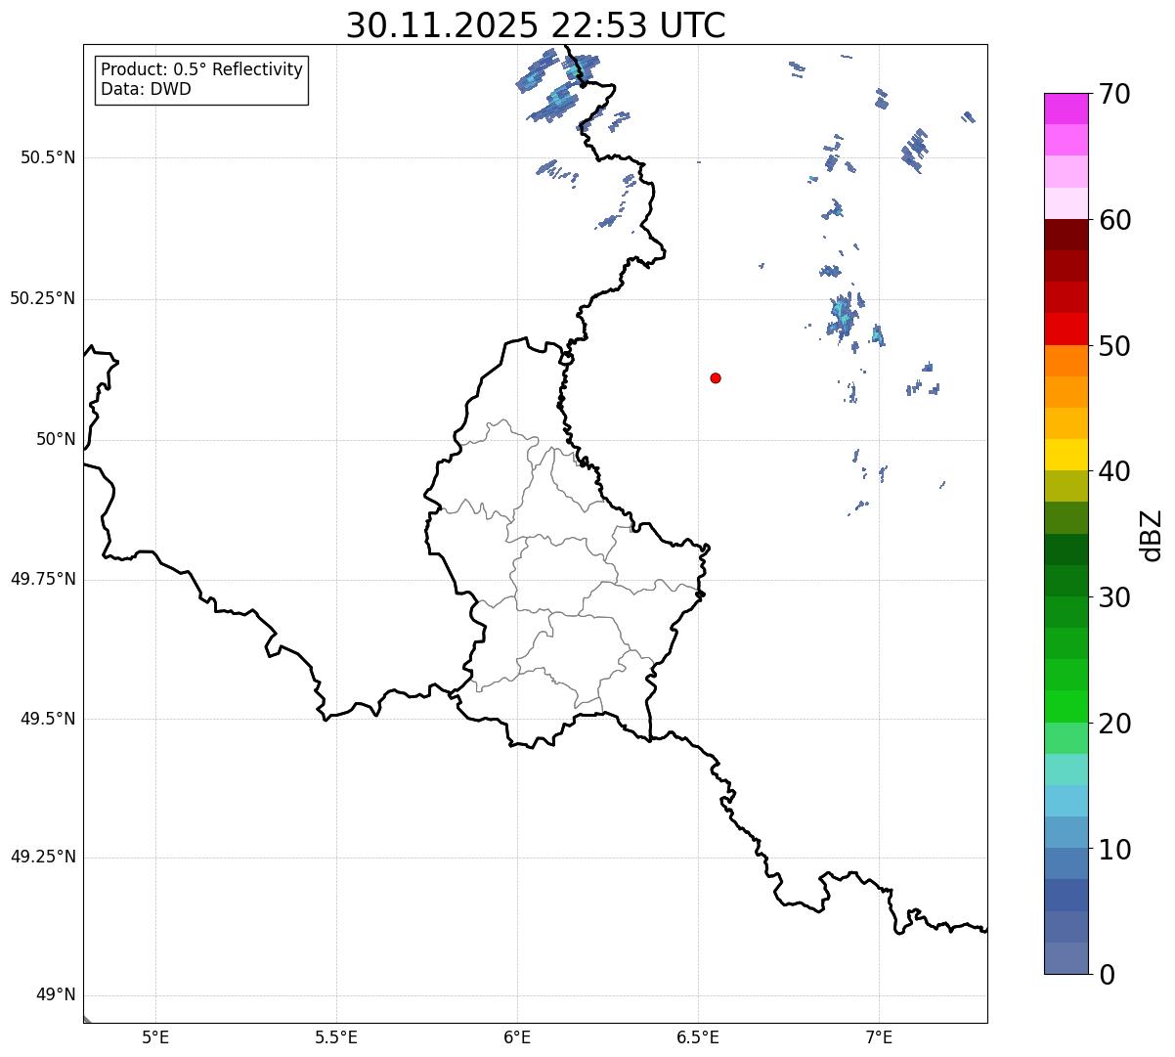The image size is (1175, 1057).
Task: Click the 60 tick label on colorbar
Action: [x=1114, y=220]
